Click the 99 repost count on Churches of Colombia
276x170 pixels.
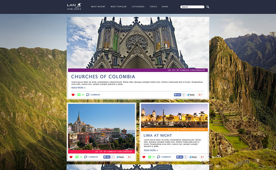coord(83,95)
